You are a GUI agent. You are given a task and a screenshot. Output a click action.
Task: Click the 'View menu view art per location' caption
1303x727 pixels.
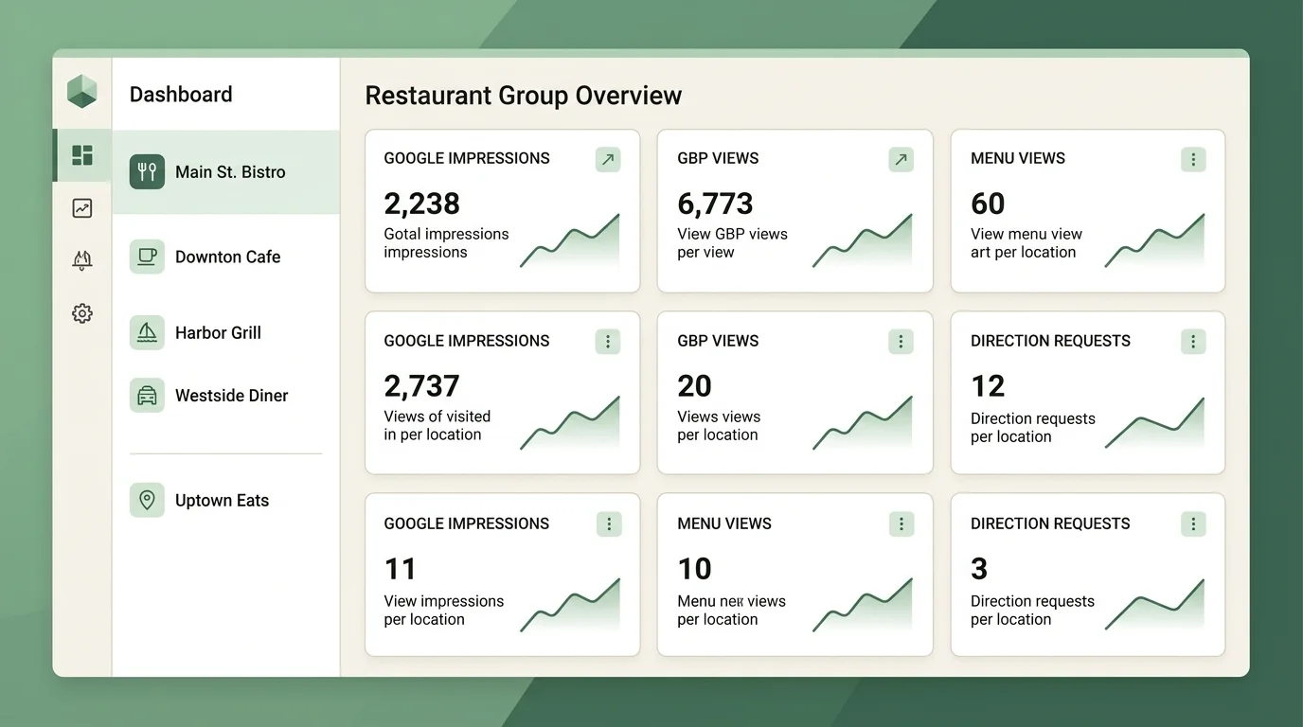click(1026, 243)
